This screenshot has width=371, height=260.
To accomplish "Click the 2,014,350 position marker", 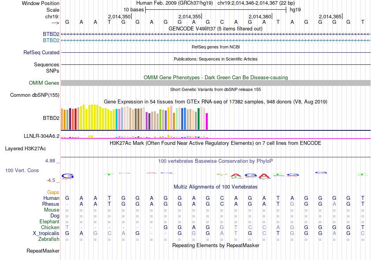I will 119,16.
